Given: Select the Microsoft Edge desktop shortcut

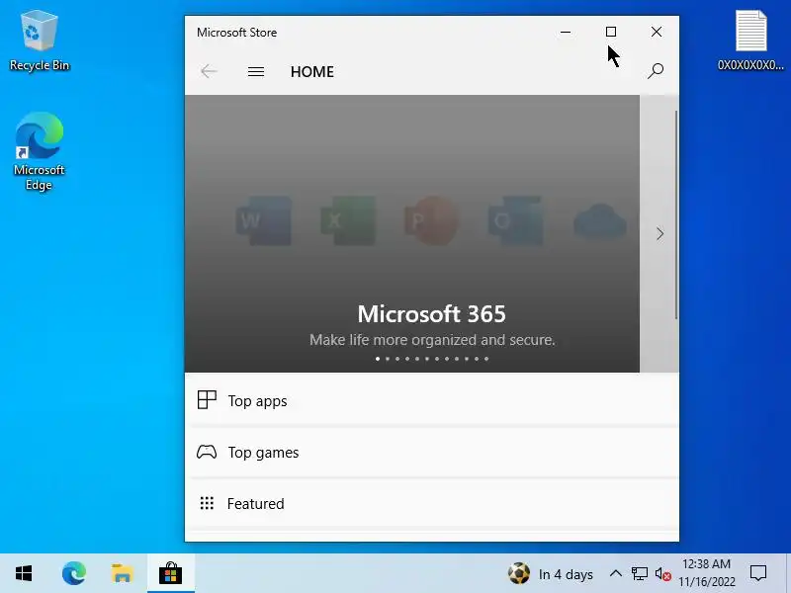Looking at the screenshot, I should (40, 151).
